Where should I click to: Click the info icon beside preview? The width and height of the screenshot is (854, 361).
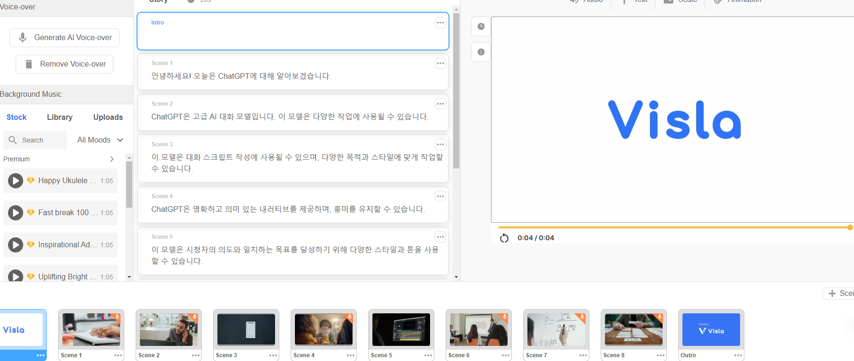tap(481, 52)
